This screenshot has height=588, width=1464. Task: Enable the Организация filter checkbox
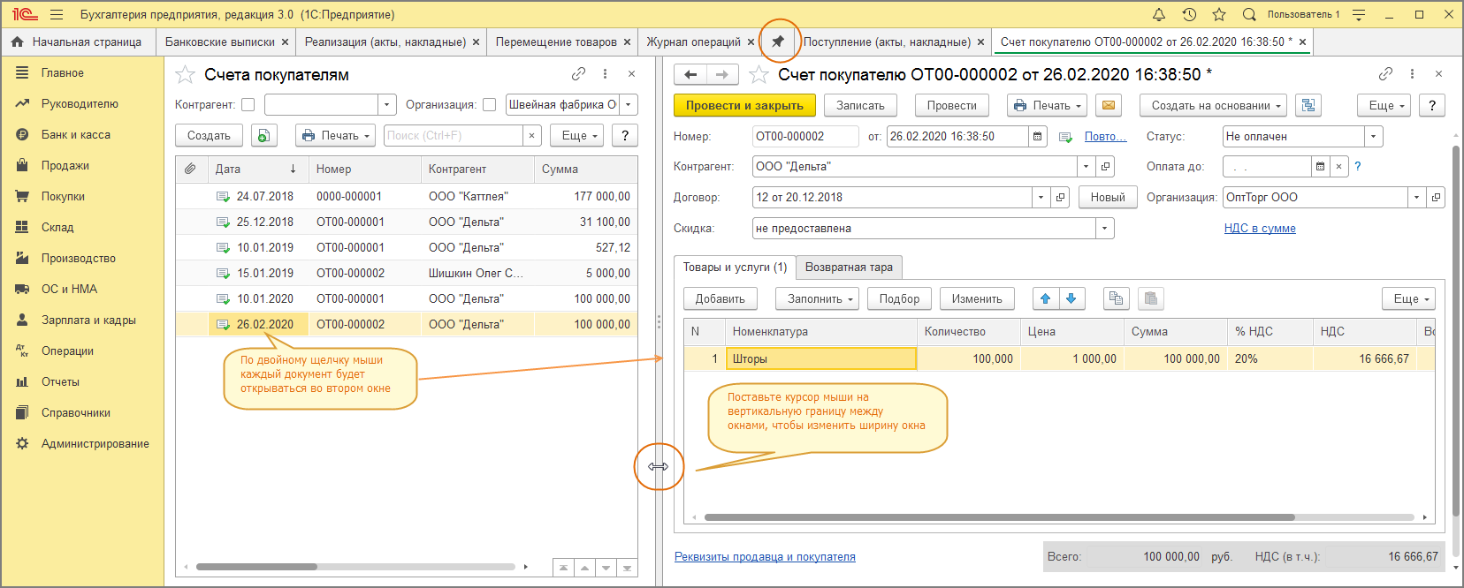coord(489,105)
